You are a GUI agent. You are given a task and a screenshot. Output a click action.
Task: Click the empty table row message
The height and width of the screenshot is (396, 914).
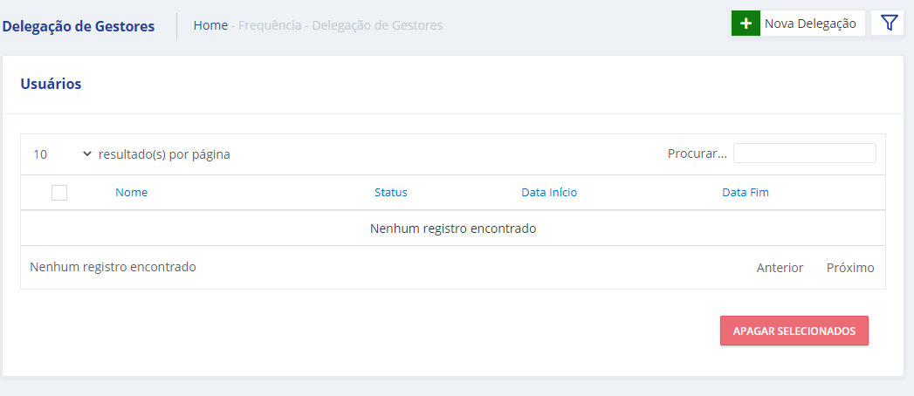pyautogui.click(x=452, y=229)
